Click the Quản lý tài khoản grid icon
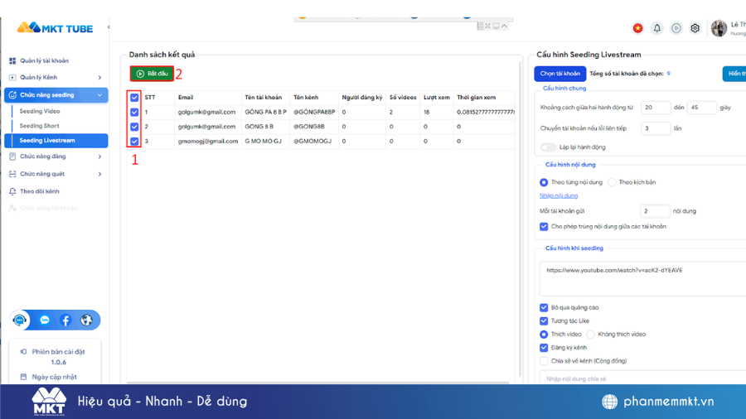Image resolution: width=746 pixels, height=419 pixels. [12, 60]
